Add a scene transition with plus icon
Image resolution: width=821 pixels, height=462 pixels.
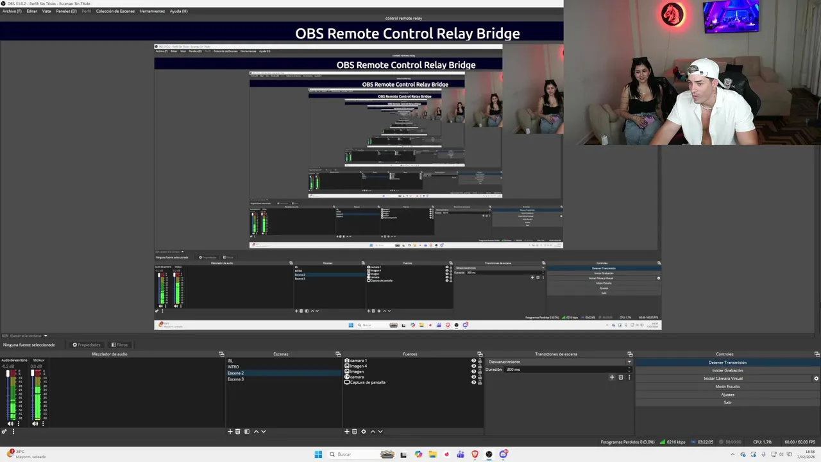pyautogui.click(x=611, y=377)
